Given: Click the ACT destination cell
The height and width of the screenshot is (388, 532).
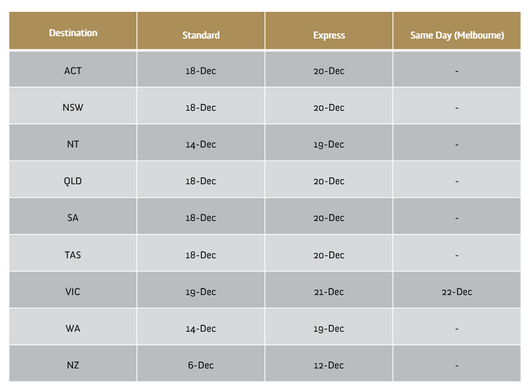Looking at the screenshot, I should click(x=73, y=69).
